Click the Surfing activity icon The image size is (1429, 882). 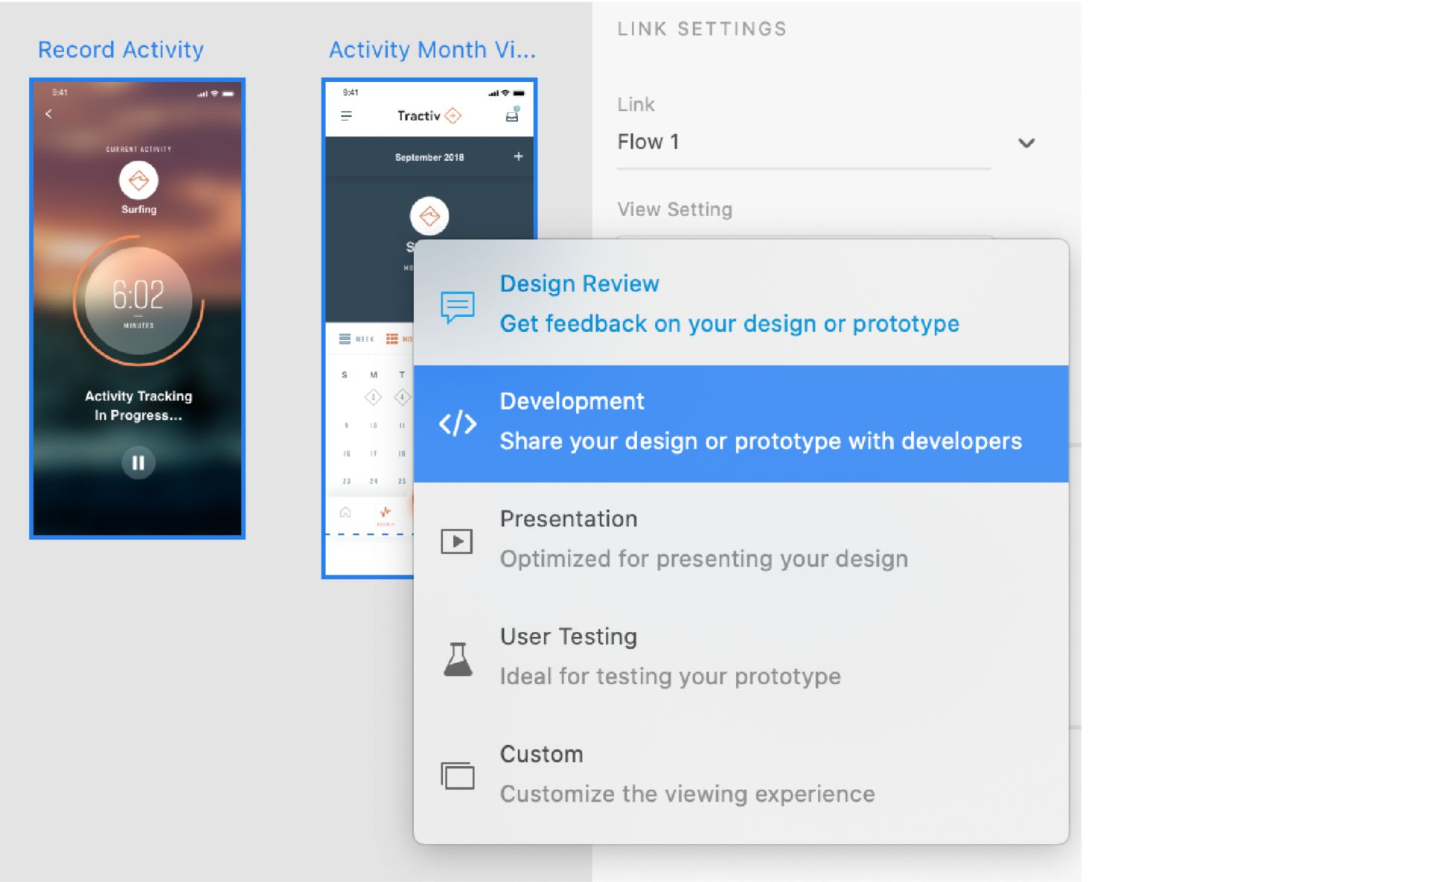pos(138,181)
